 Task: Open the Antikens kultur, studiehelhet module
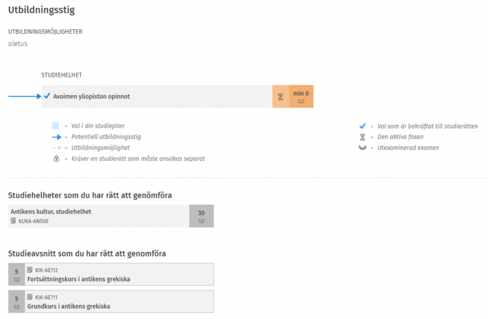click(x=51, y=212)
